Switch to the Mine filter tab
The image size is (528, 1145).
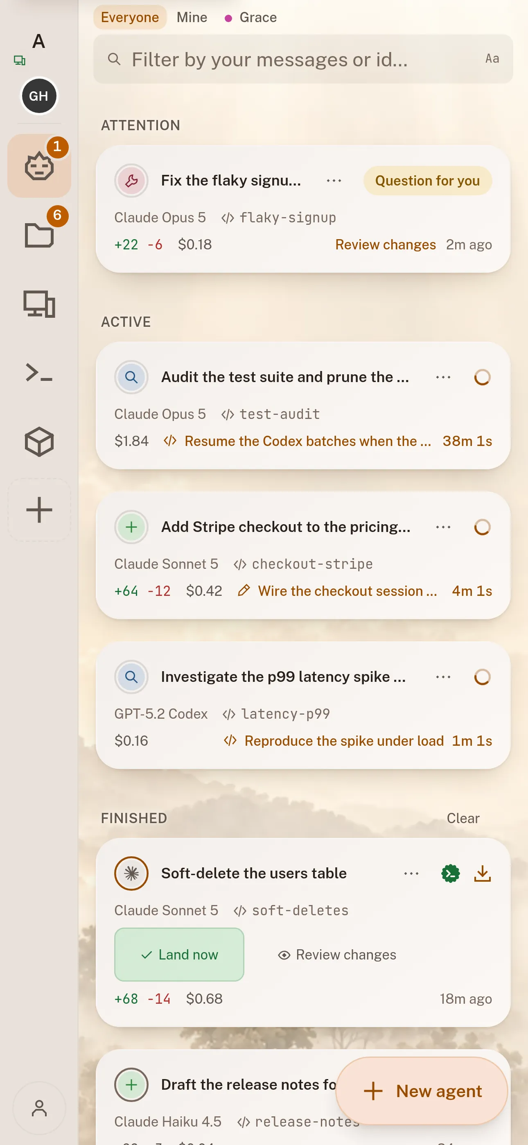click(x=192, y=17)
